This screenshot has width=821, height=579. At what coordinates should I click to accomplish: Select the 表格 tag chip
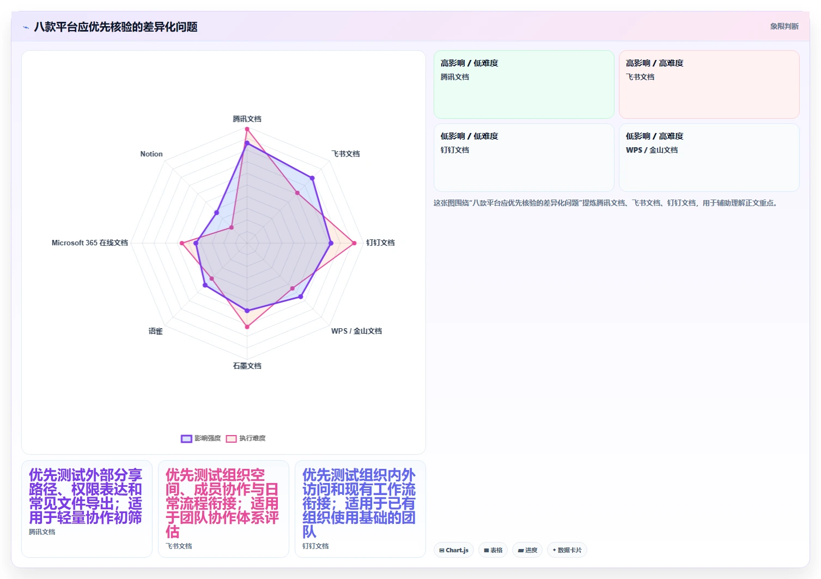pos(493,550)
